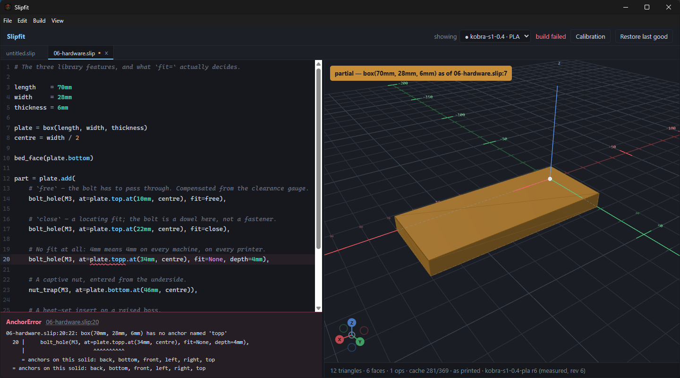
Task: Click 'cache 281/369' in the status bar
Action: [x=429, y=371]
